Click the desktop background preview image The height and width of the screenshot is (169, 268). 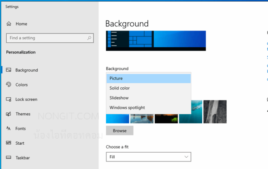point(156,41)
